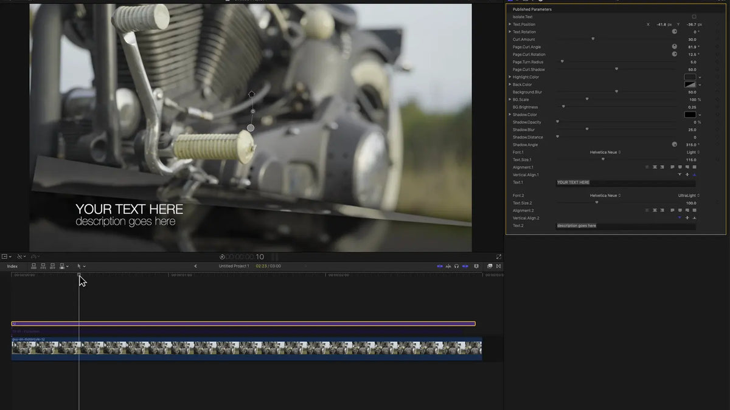Show the Transitions browser icon
The image size is (730, 410).
(x=498, y=266)
